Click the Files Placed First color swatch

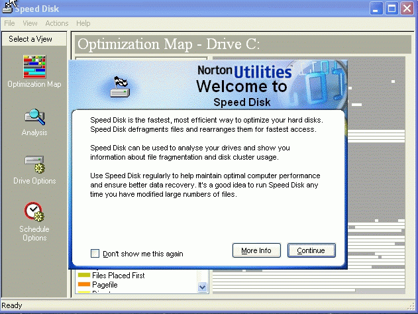(x=84, y=275)
